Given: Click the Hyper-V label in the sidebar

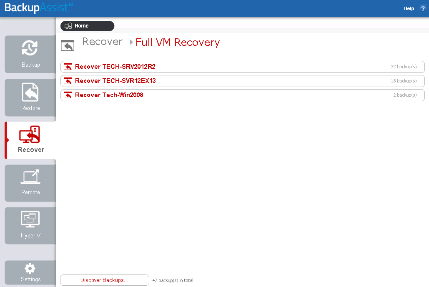Looking at the screenshot, I should click(31, 236).
